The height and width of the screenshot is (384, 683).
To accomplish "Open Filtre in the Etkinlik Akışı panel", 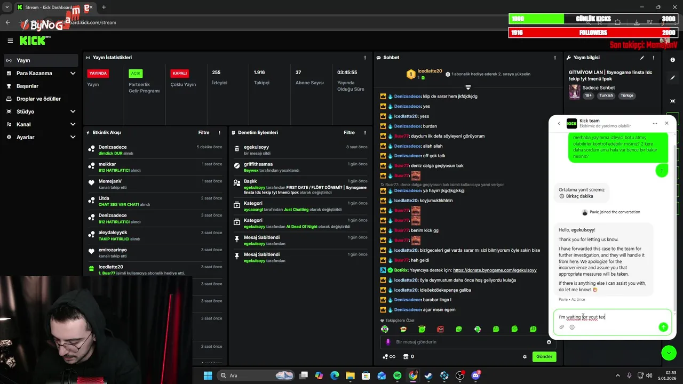I will (x=204, y=133).
